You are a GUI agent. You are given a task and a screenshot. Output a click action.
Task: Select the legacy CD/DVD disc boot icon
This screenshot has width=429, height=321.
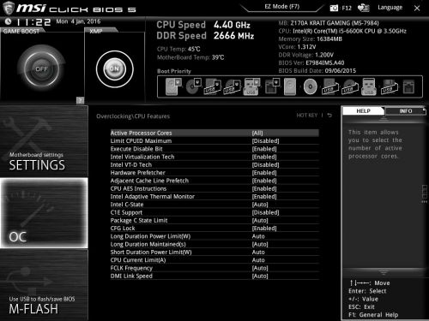tap(310, 86)
